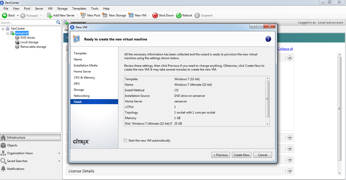
Task: Click the Suspend icon
Action: click(x=197, y=15)
